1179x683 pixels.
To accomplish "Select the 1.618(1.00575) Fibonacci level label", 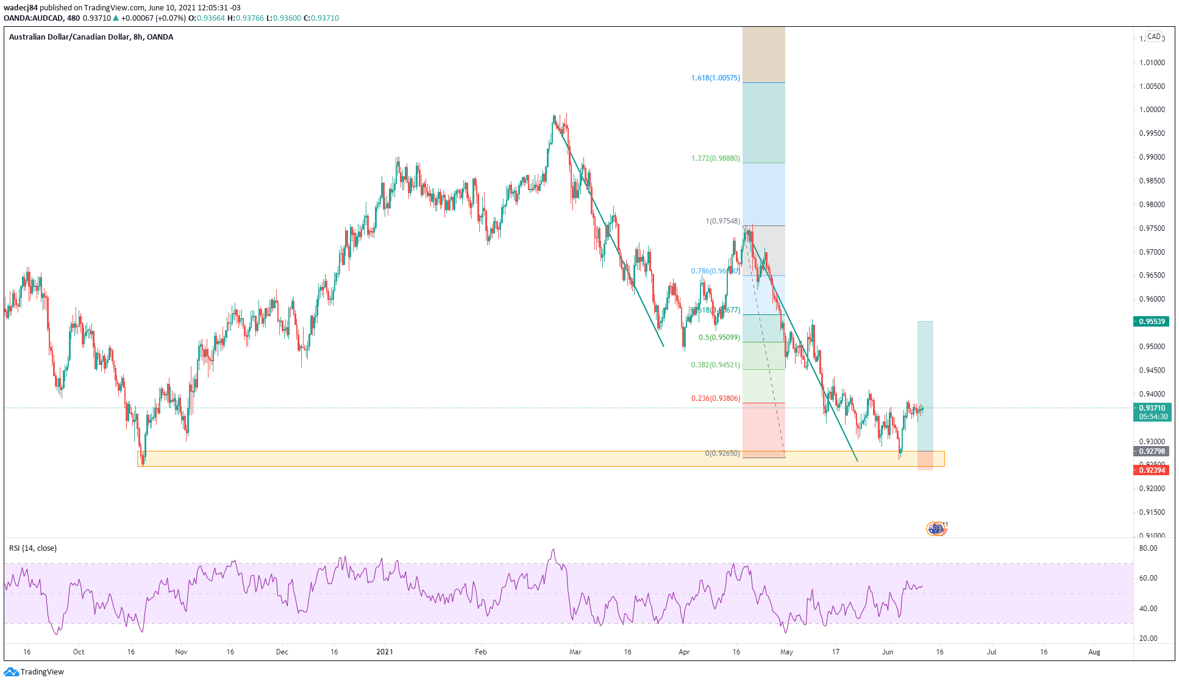I will click(x=715, y=78).
